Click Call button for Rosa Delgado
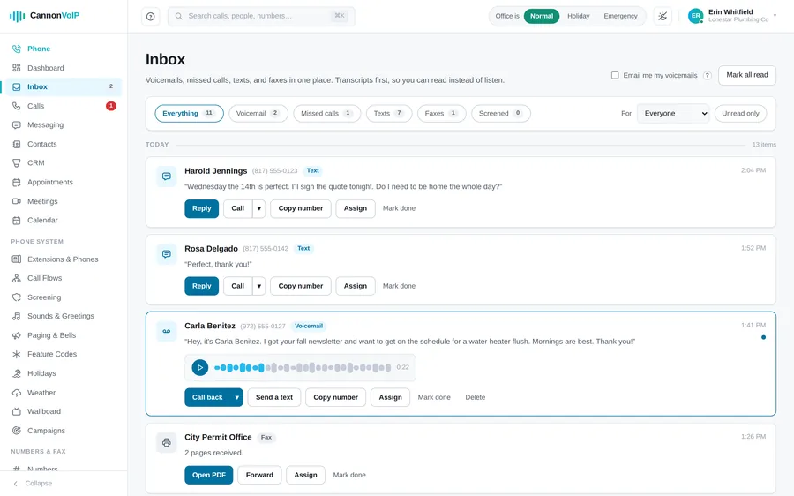The image size is (794, 496). [237, 286]
